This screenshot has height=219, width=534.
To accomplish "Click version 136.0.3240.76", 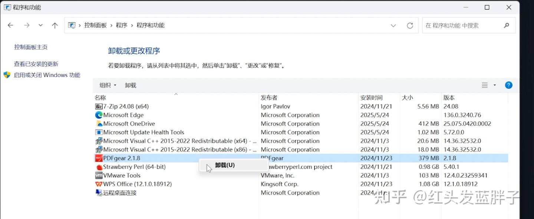I will coord(462,115).
